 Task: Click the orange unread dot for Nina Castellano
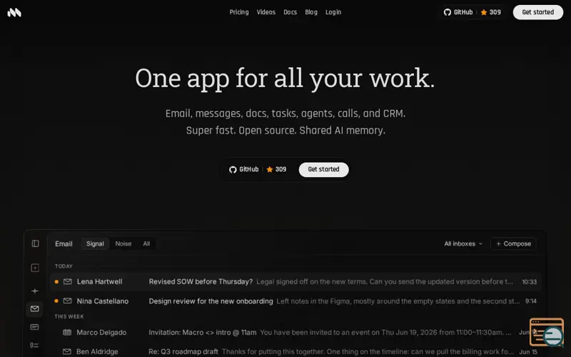(56, 301)
